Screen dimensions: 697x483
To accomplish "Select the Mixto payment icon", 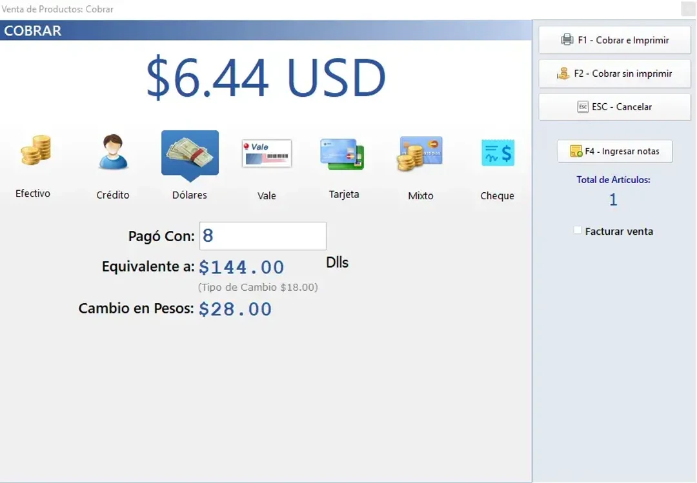I will click(x=420, y=153).
